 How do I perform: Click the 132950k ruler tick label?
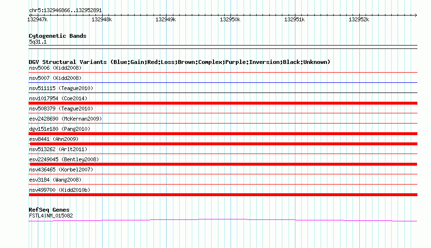(230, 19)
